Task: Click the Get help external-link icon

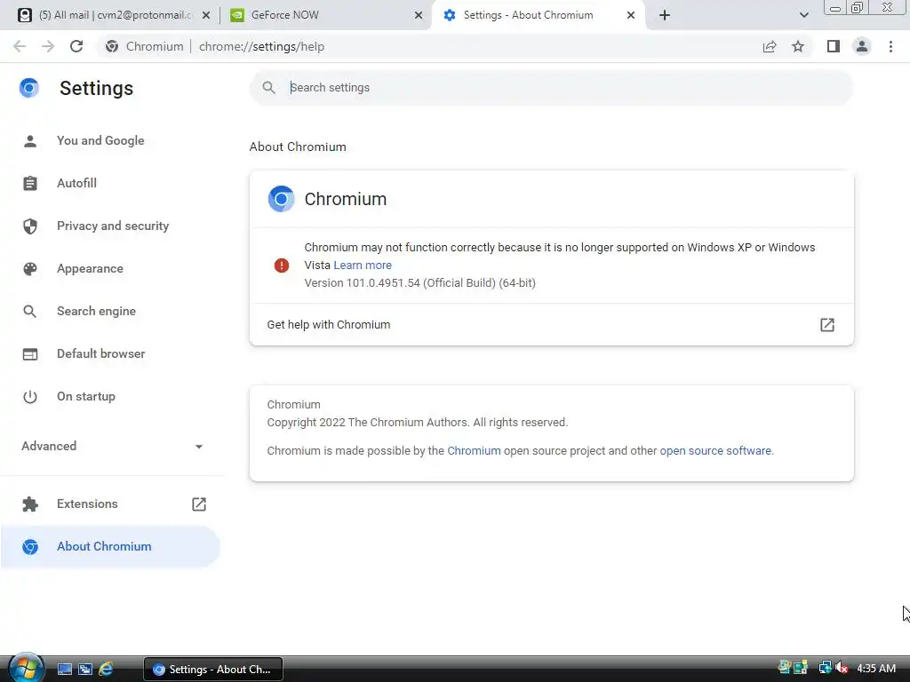Action: (x=827, y=325)
